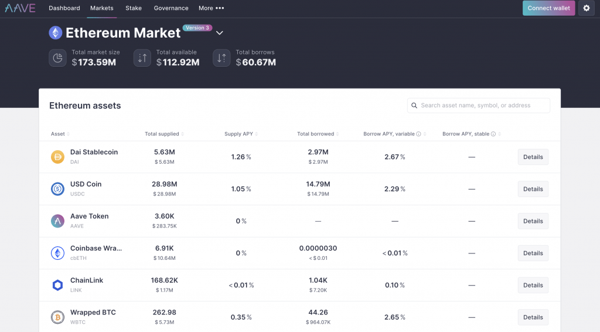This screenshot has height=332, width=600.
Task: Select the Coinbase Wra... asset name
Action: 96,248
